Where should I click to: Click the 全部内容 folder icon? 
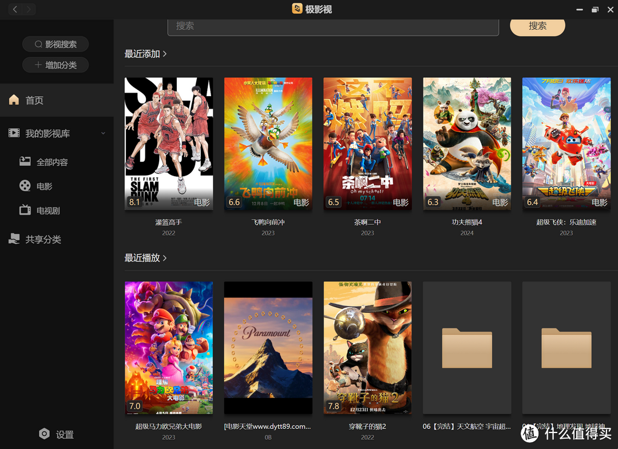(25, 162)
